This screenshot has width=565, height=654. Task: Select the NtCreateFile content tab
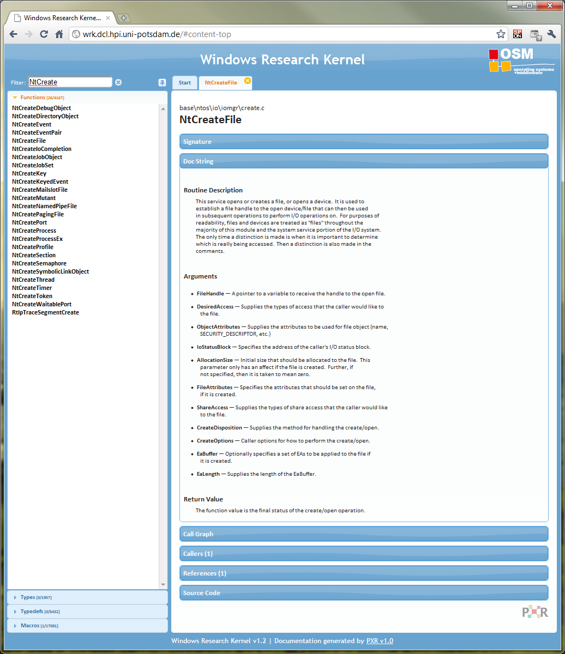[221, 83]
